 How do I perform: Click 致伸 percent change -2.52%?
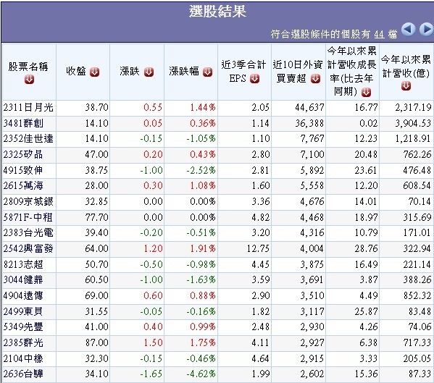[x=201, y=170]
